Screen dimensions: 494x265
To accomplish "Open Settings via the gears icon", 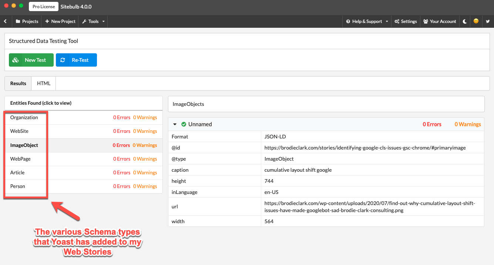I will [x=397, y=21].
